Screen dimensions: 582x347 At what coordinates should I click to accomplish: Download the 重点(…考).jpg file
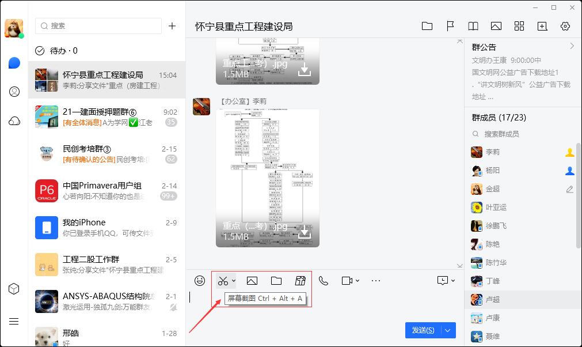tap(303, 233)
